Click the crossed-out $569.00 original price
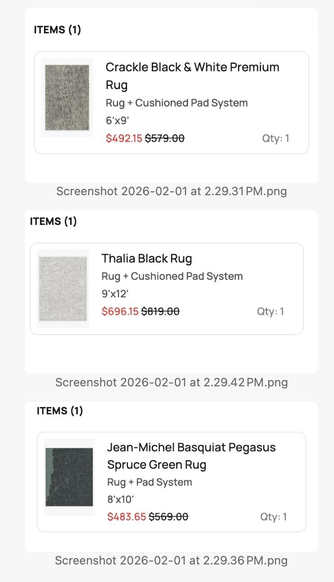334x582 pixels. pyautogui.click(x=168, y=517)
